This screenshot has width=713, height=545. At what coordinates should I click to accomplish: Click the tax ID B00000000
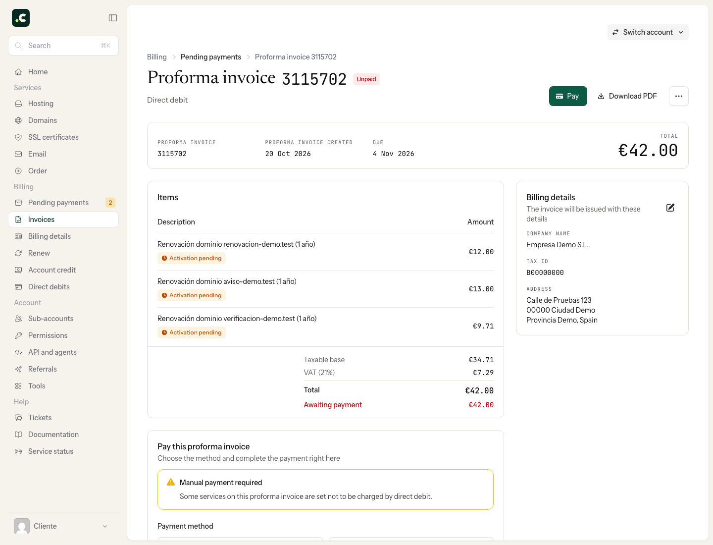[545, 272]
